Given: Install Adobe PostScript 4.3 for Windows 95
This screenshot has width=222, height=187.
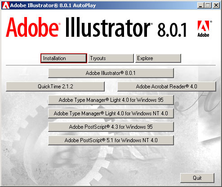Looking at the screenshot, I should [x=111, y=127].
